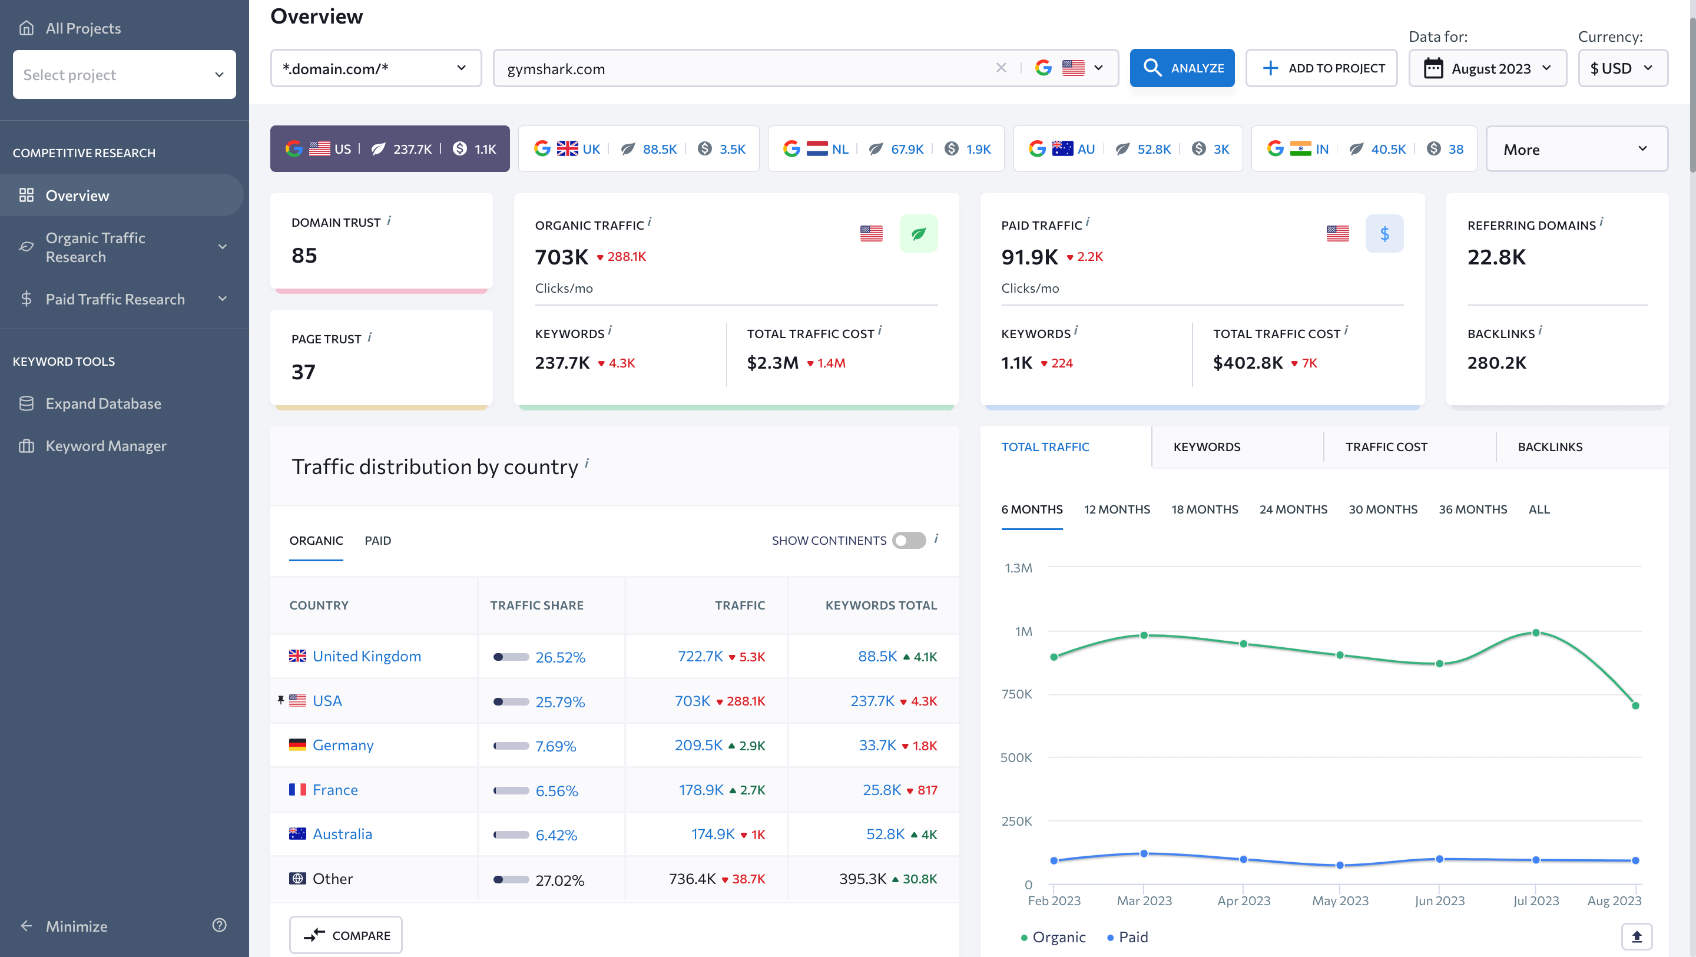Image resolution: width=1696 pixels, height=957 pixels.
Task: Select the US region tab
Action: pyautogui.click(x=390, y=149)
